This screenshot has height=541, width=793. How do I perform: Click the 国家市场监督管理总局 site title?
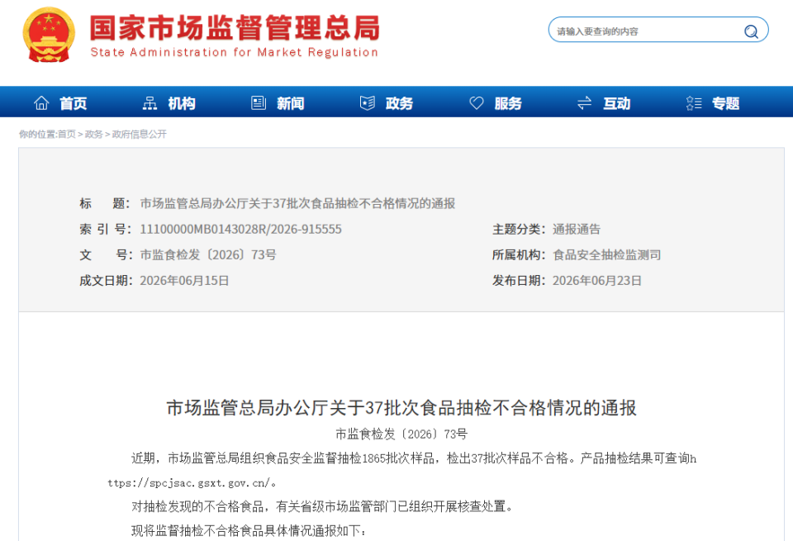point(235,28)
